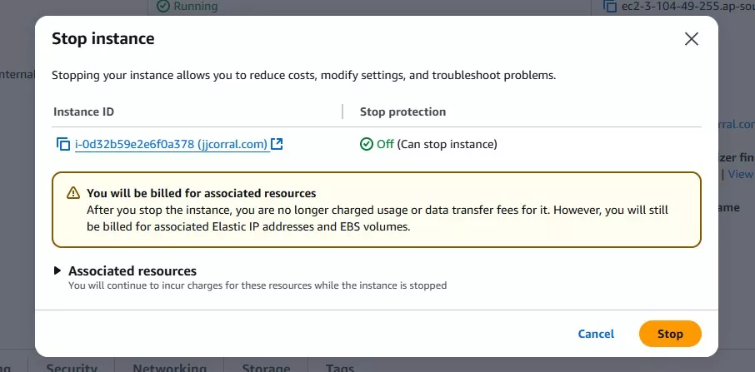755x372 pixels.
Task: Click the column divider beside Stop protection
Action: tap(342, 112)
